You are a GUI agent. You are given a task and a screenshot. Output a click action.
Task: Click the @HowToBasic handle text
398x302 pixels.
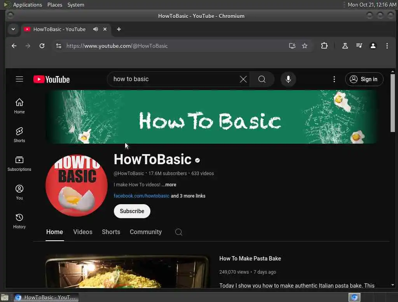point(129,174)
